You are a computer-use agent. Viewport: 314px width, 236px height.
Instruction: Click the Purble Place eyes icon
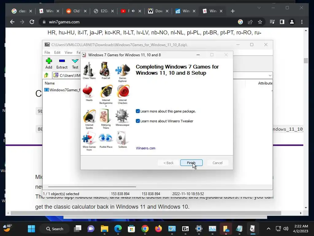pos(105,138)
